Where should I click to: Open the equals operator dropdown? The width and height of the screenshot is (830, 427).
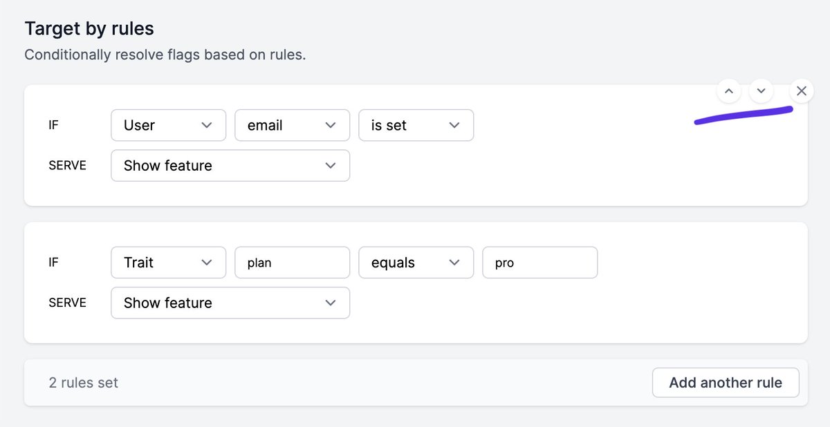click(x=416, y=263)
